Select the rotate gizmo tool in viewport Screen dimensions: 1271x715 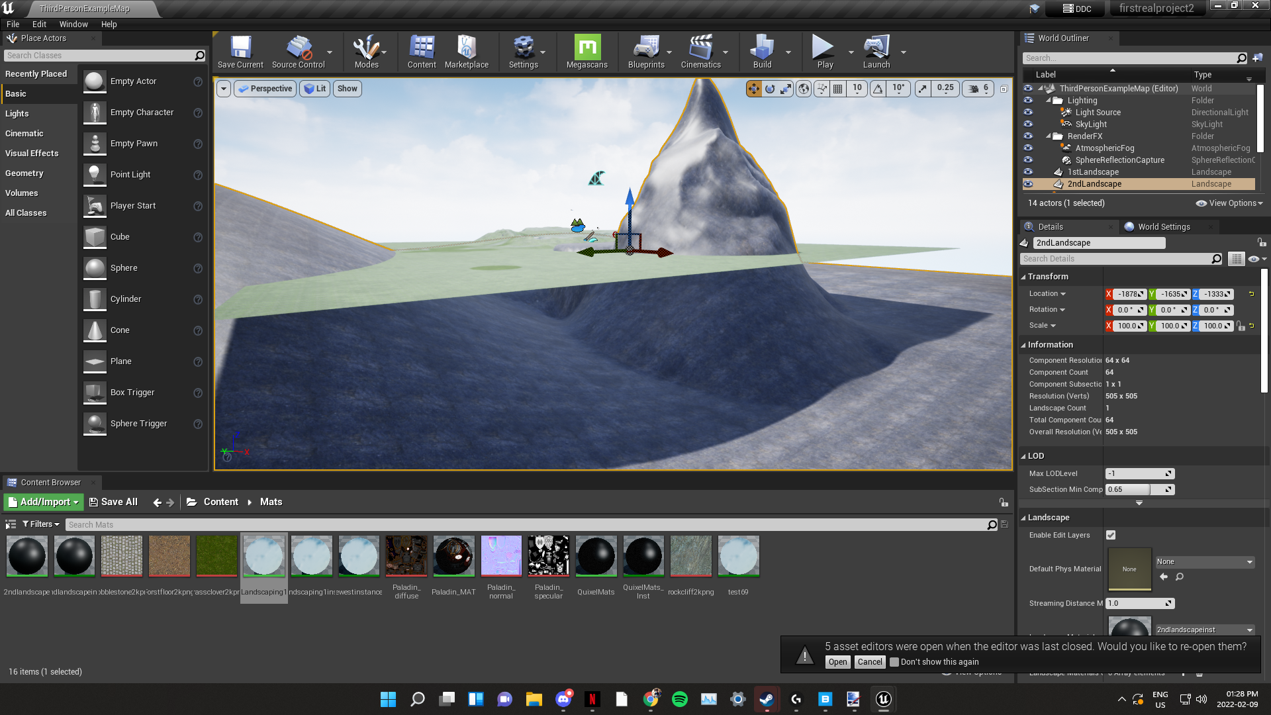coord(770,89)
